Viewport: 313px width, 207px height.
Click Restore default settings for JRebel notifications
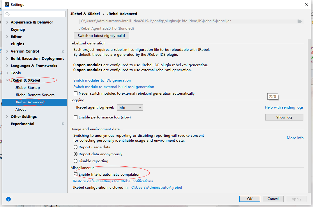click(x=113, y=181)
